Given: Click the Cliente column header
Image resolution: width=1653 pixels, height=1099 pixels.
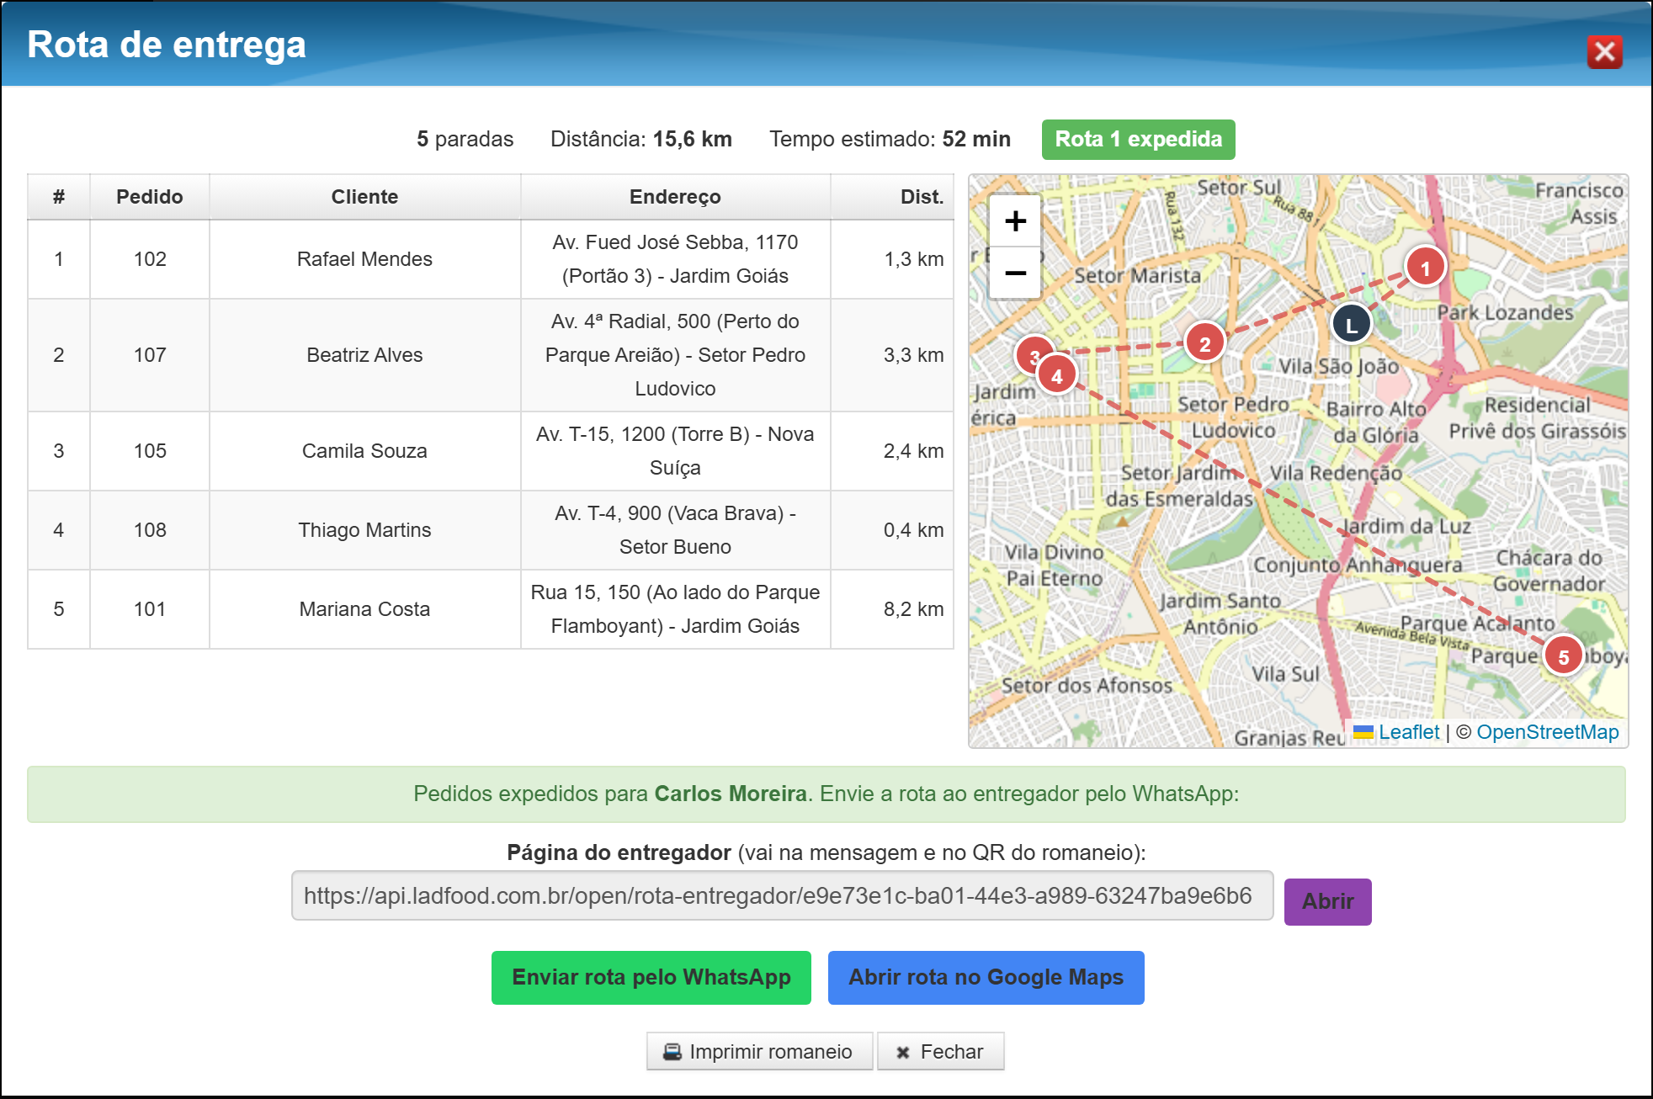Looking at the screenshot, I should click(x=364, y=197).
